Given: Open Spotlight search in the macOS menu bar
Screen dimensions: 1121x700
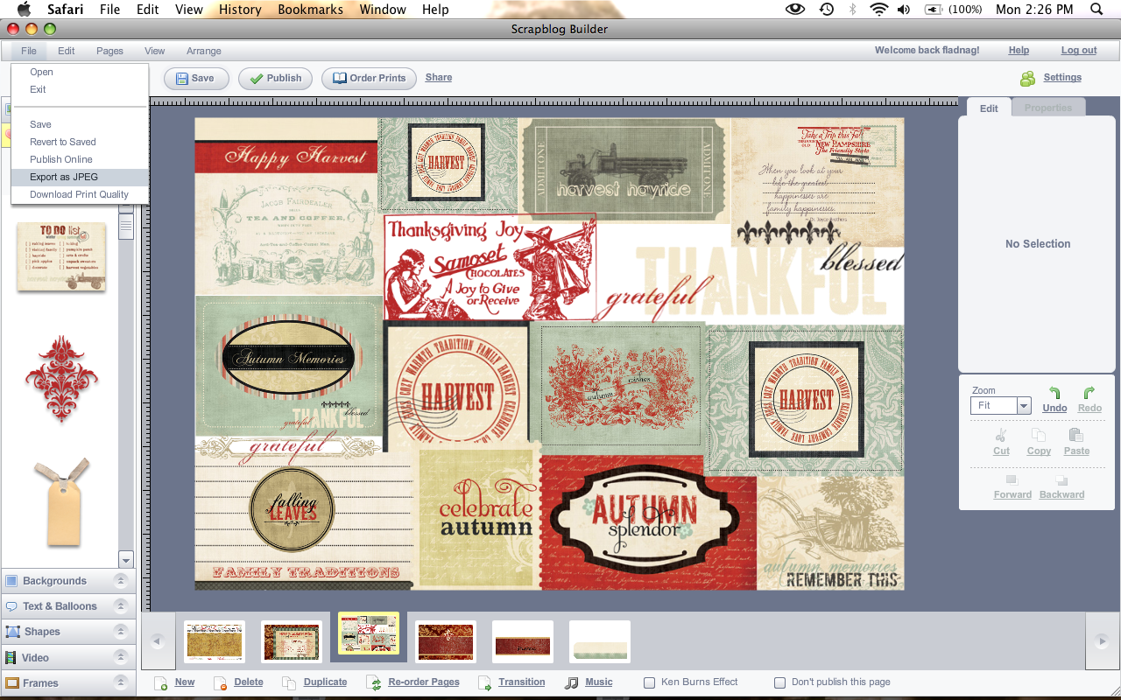Looking at the screenshot, I should click(1096, 10).
